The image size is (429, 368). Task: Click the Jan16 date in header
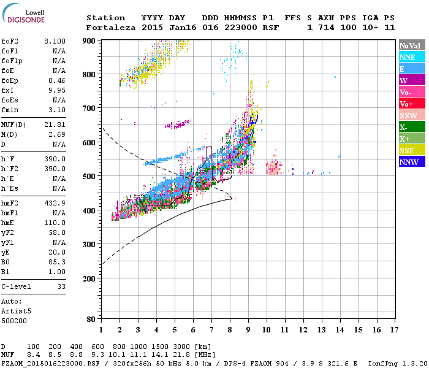click(183, 28)
